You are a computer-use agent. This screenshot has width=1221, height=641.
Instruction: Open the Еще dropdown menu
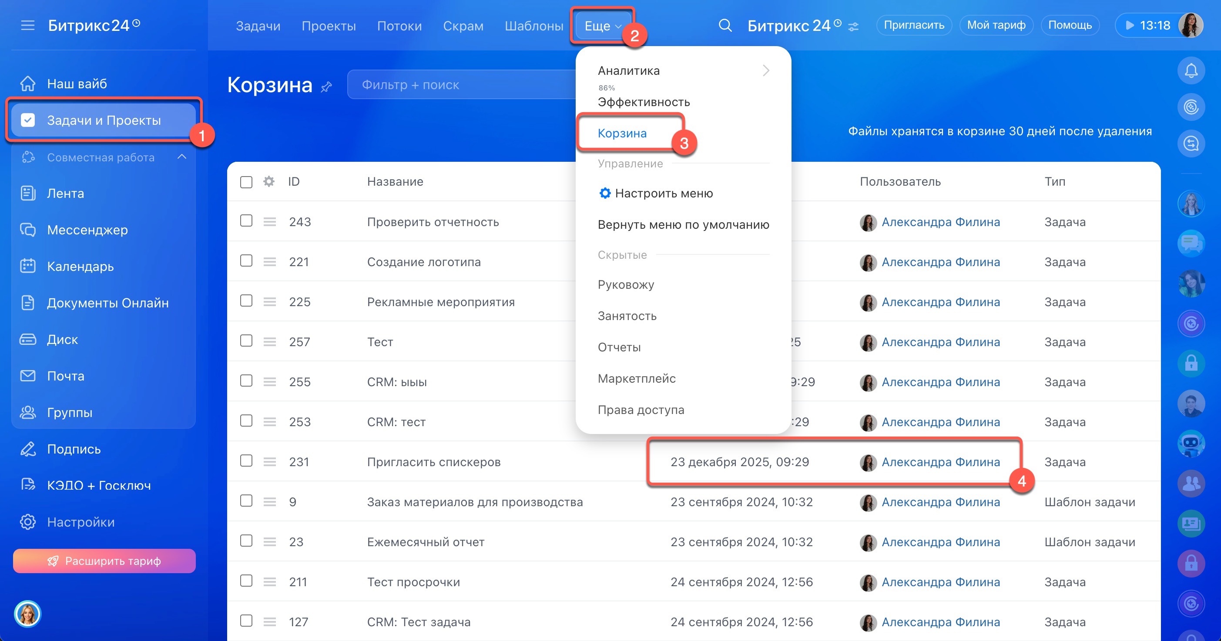[x=602, y=26]
